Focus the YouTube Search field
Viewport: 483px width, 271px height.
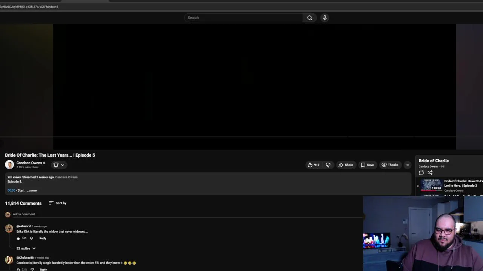pos(243,18)
